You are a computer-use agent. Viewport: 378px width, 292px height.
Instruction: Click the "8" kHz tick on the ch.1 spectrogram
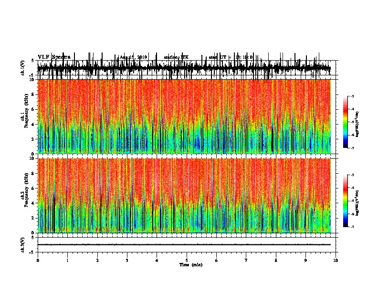(x=33, y=94)
